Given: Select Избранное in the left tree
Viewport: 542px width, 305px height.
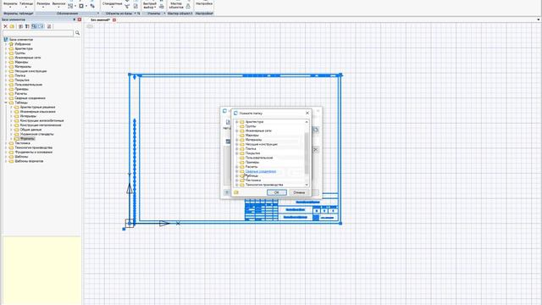Looking at the screenshot, I should [23, 44].
